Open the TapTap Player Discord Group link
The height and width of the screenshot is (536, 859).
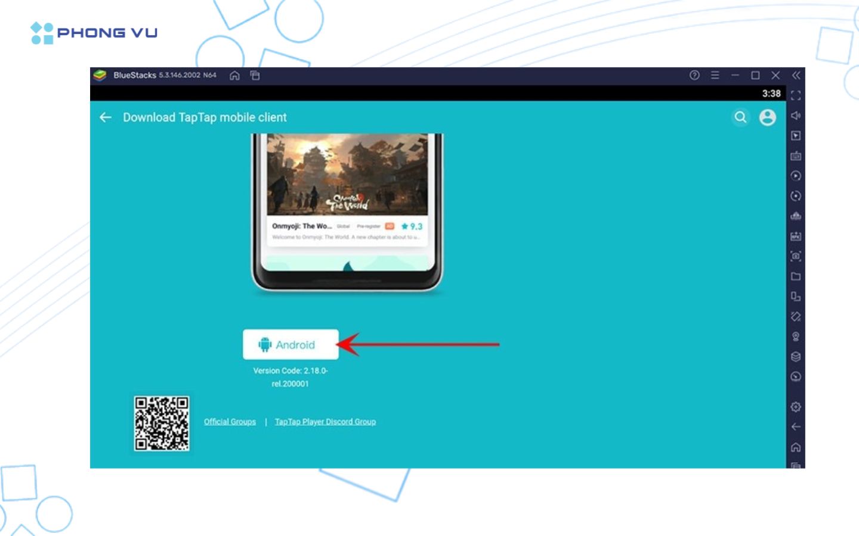click(x=326, y=421)
